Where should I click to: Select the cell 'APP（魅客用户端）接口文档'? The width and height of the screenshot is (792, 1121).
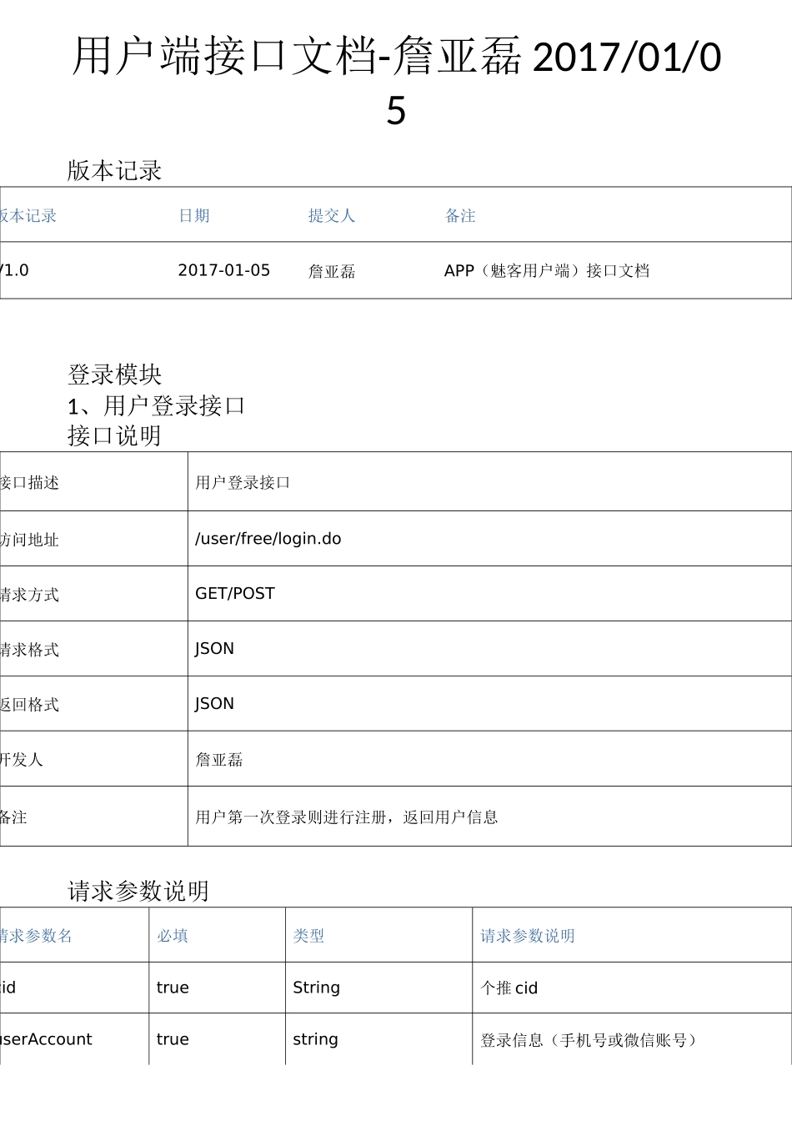[547, 270]
